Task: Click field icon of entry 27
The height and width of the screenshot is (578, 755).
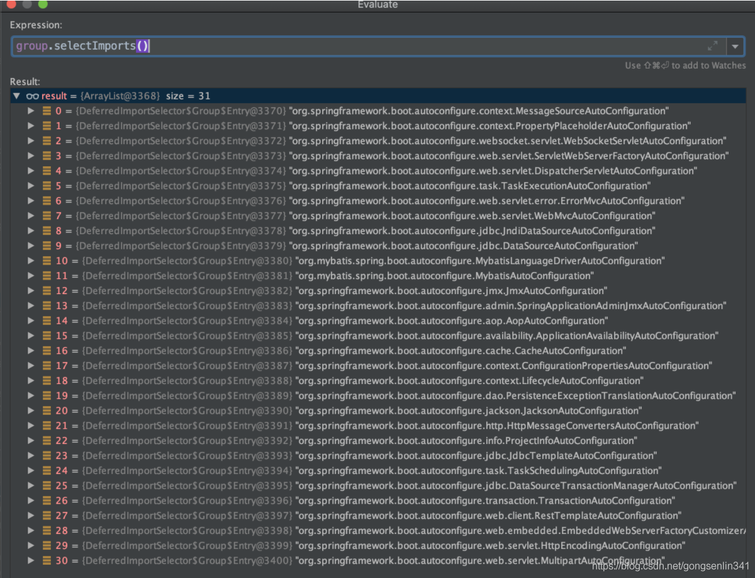Action: point(47,516)
